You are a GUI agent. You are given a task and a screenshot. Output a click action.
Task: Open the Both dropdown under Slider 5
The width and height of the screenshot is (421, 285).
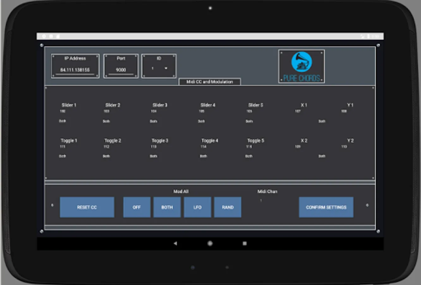(249, 121)
